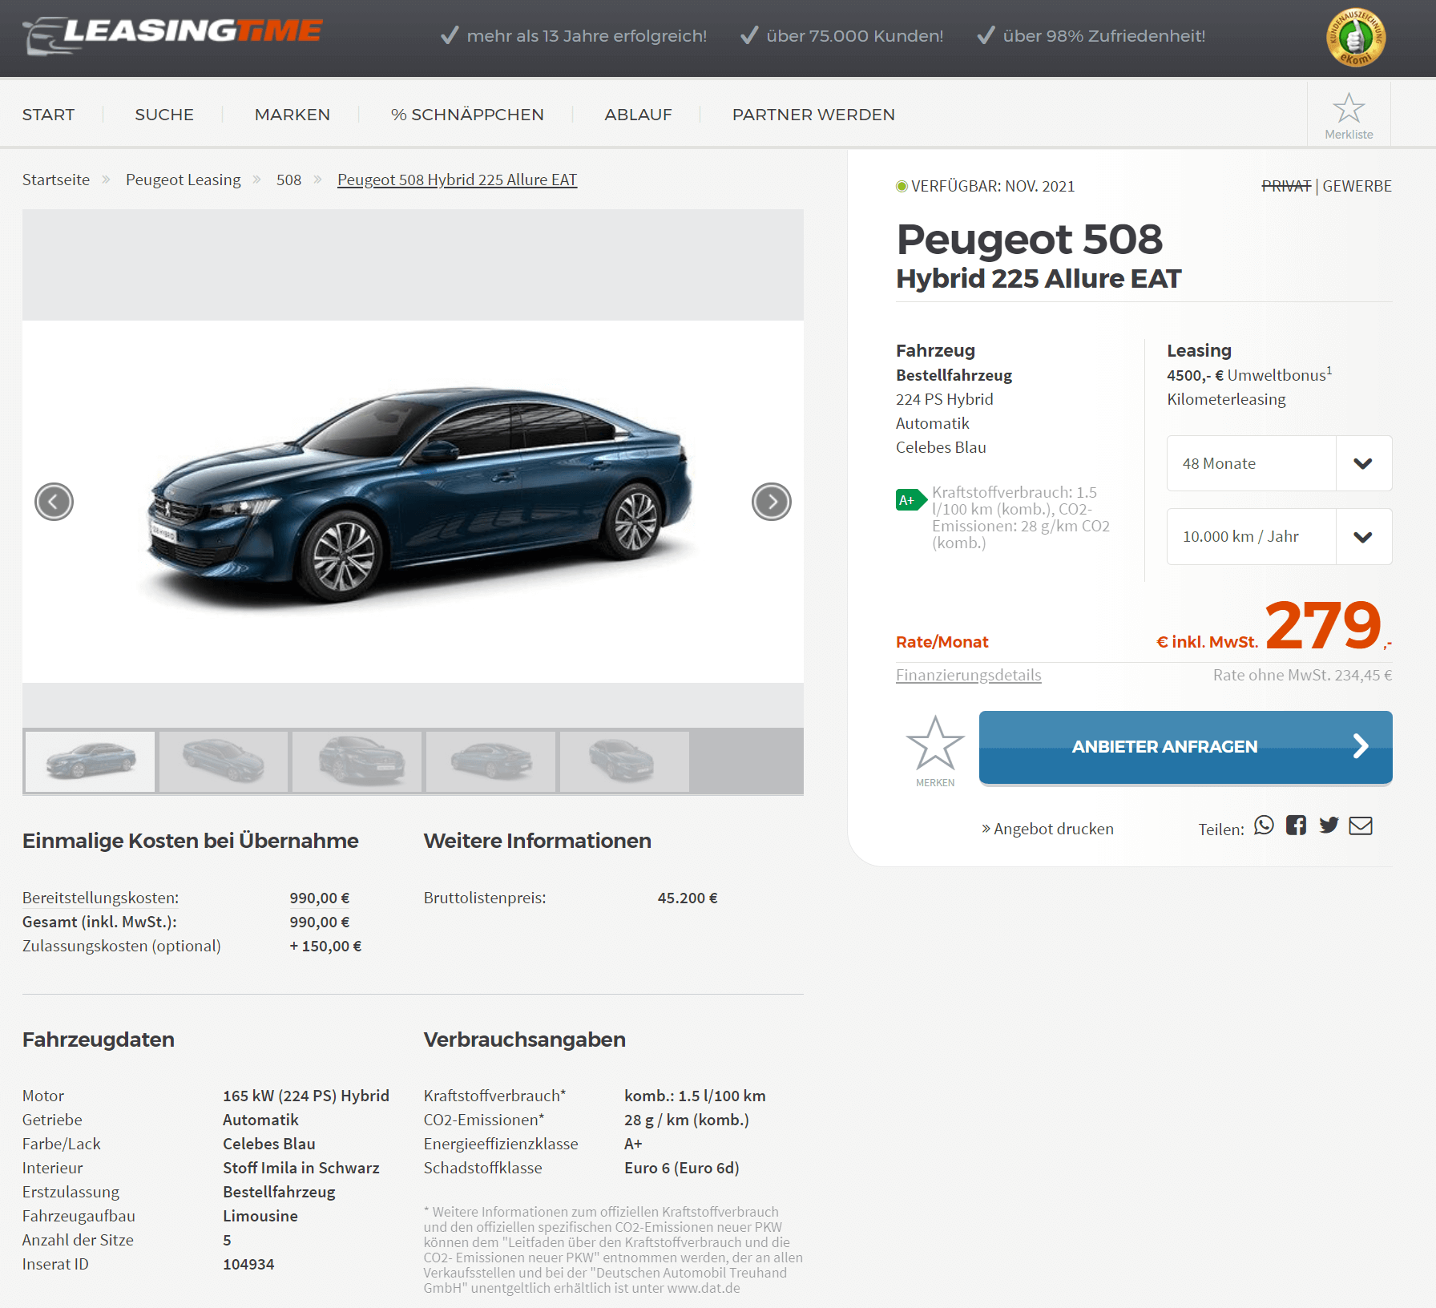
Task: Click Peugeot 508 Hybrid 225 Allure EAT breadcrumb
Action: click(457, 180)
